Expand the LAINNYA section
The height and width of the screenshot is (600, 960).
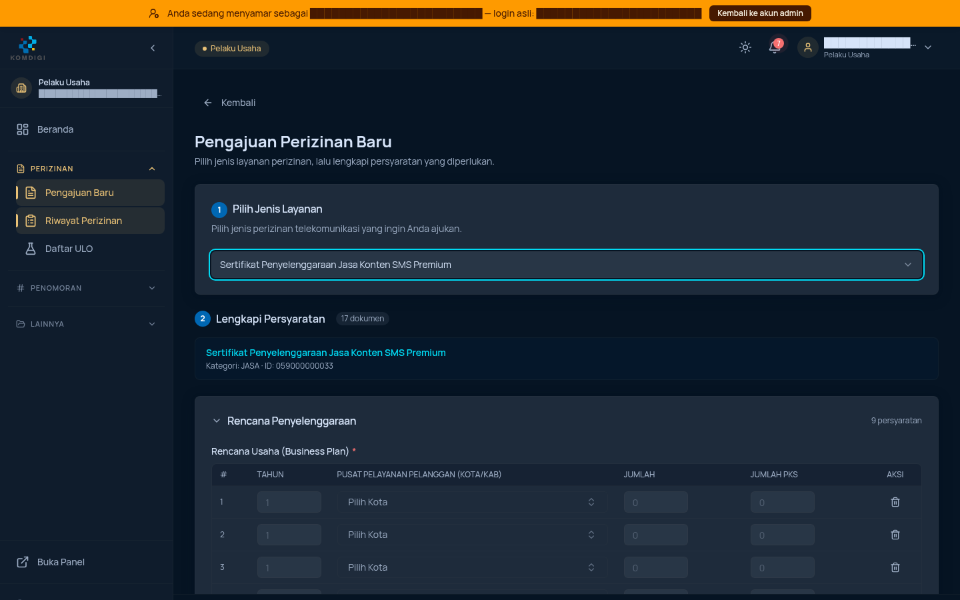tap(87, 324)
